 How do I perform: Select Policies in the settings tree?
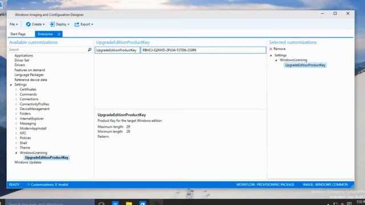[x=25, y=138]
